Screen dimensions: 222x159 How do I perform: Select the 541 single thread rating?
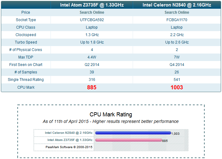pyautogui.click(x=177, y=80)
